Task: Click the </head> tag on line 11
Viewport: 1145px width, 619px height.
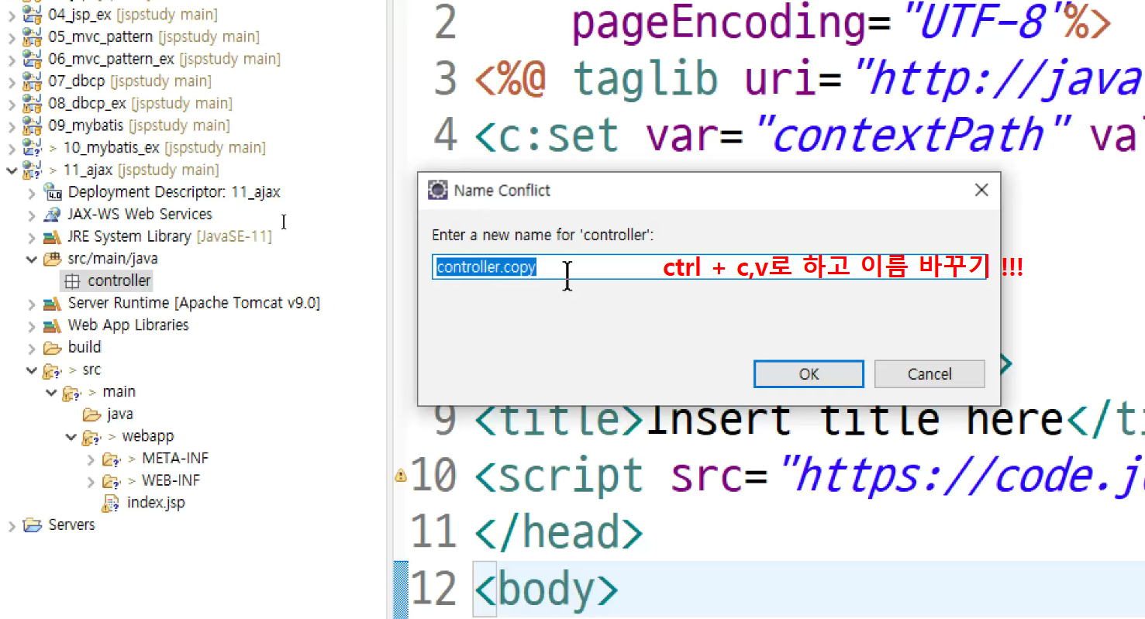Action: pyautogui.click(x=558, y=533)
